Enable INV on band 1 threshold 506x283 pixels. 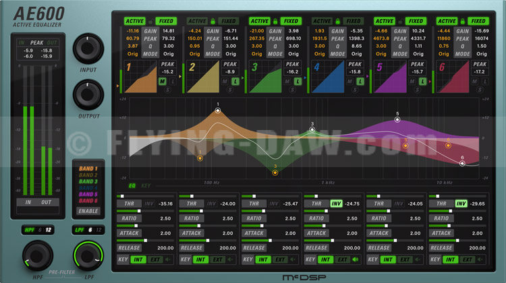click(x=149, y=203)
